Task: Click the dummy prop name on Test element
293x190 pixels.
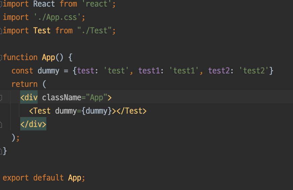Action: [66, 111]
